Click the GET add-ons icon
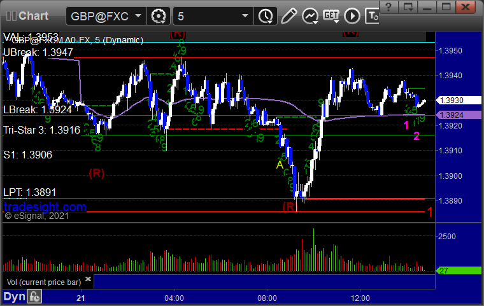484x306 pixels. [331, 16]
